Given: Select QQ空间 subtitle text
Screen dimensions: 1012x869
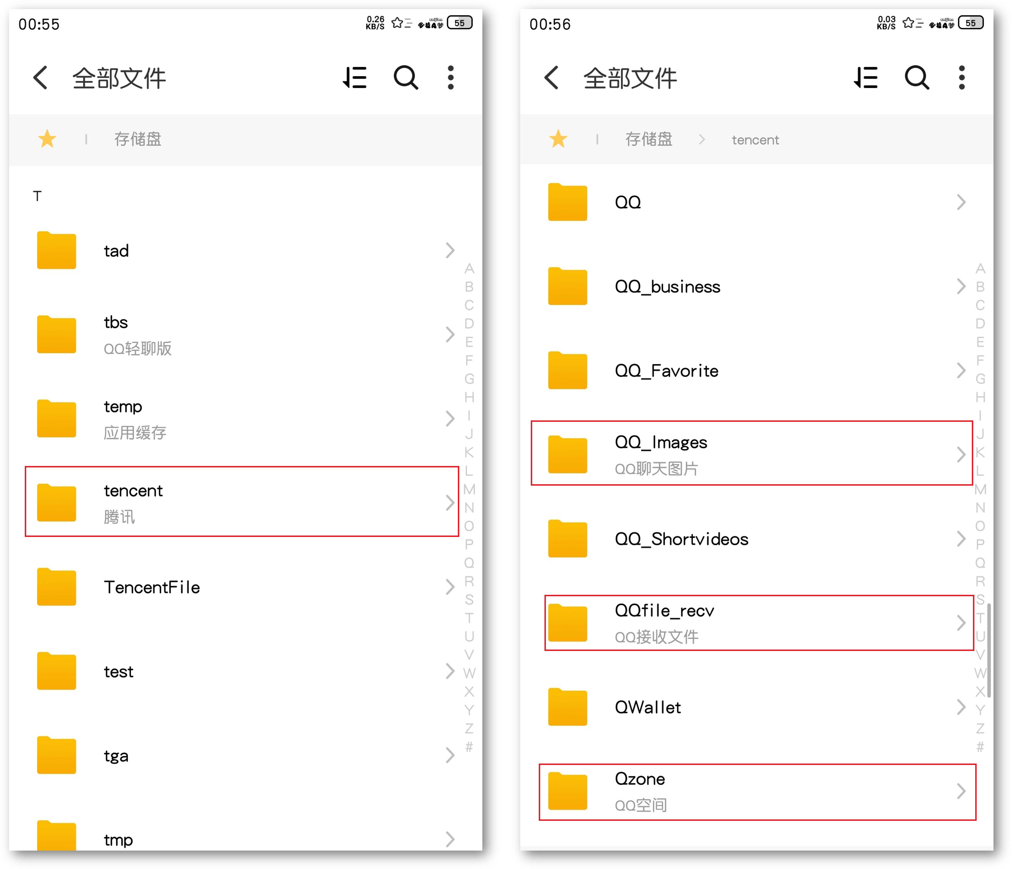Looking at the screenshot, I should pos(640,805).
